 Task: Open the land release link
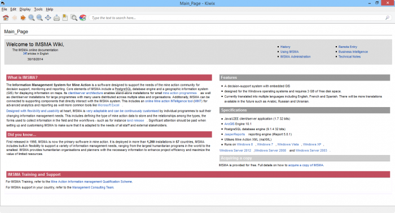click(x=135, y=121)
